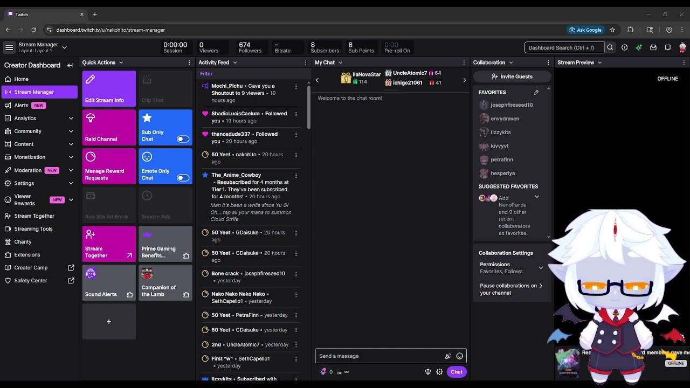The image size is (690, 388).
Task: Click the purple Chat send button
Action: click(x=457, y=372)
